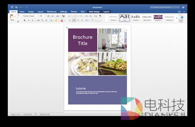Click the Sort A-Z icon
The height and width of the screenshot is (127, 195).
pyautogui.click(x=96, y=16)
